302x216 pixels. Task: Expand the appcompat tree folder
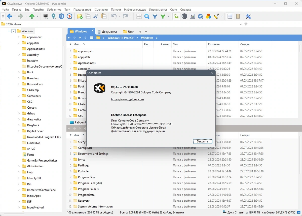coord(19,37)
